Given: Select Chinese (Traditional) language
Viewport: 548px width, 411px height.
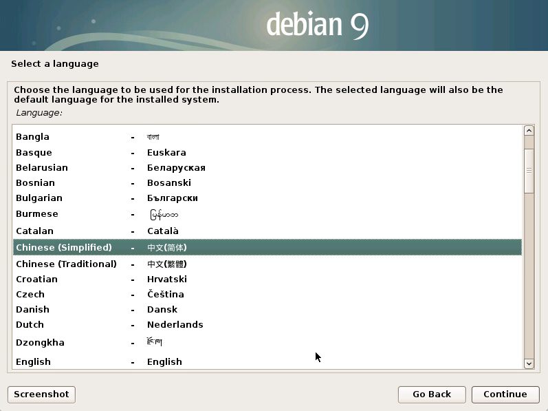Looking at the screenshot, I should click(267, 264).
